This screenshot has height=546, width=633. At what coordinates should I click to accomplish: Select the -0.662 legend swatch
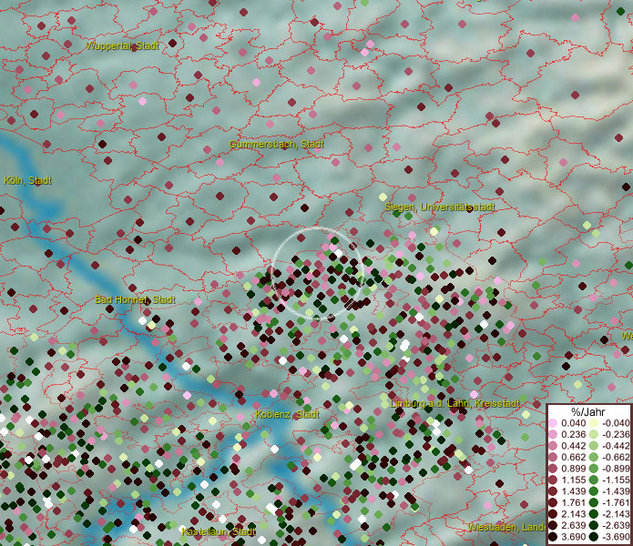[x=594, y=458]
